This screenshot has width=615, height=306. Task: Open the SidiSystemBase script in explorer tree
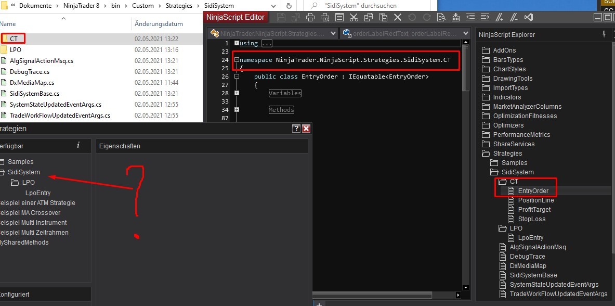[x=533, y=275]
